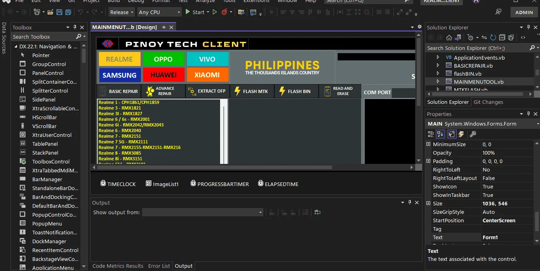The image size is (540, 271).
Task: Toggle Alphabetical sort in Properties
Action: click(x=441, y=134)
